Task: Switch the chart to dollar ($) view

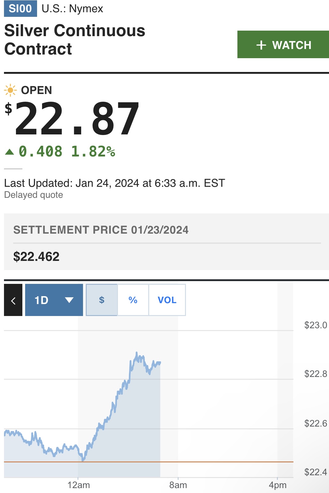Action: coord(102,300)
